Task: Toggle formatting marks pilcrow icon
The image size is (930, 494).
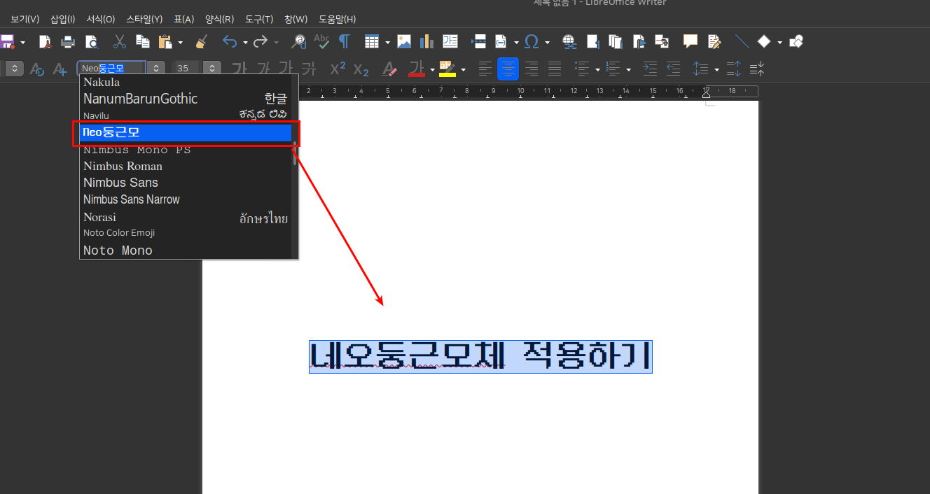Action: [344, 42]
